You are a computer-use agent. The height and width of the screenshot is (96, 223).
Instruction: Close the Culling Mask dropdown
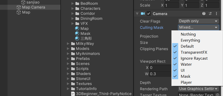pos(198,27)
